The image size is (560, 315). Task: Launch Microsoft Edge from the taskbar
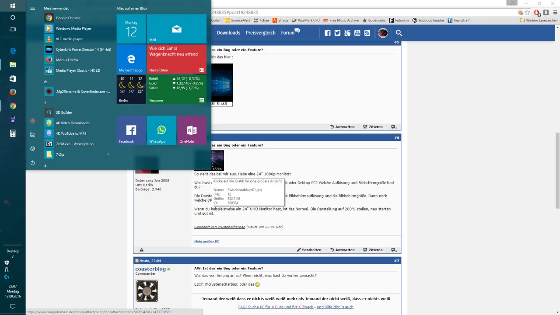point(13,51)
